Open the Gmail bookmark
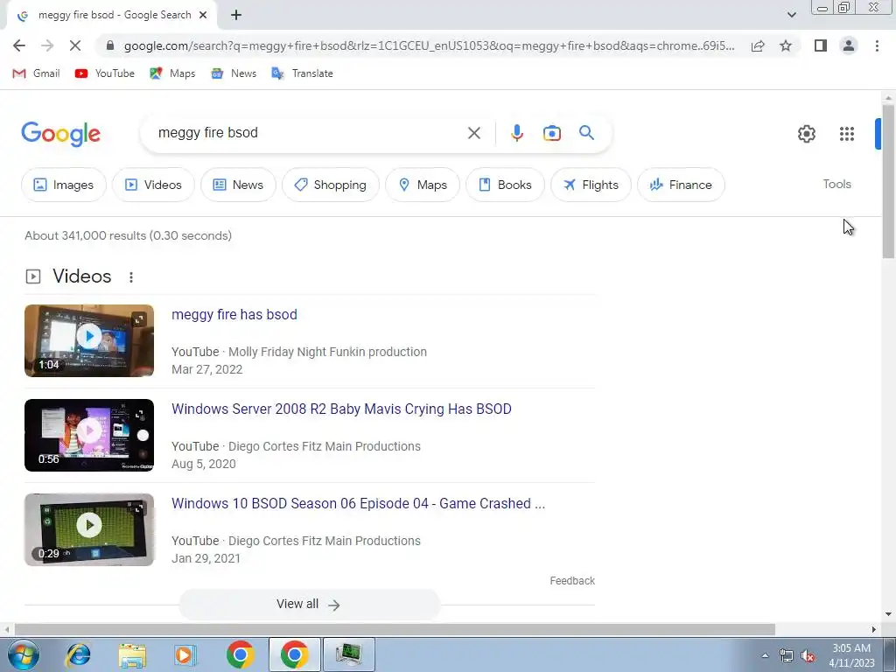896x672 pixels. click(36, 73)
